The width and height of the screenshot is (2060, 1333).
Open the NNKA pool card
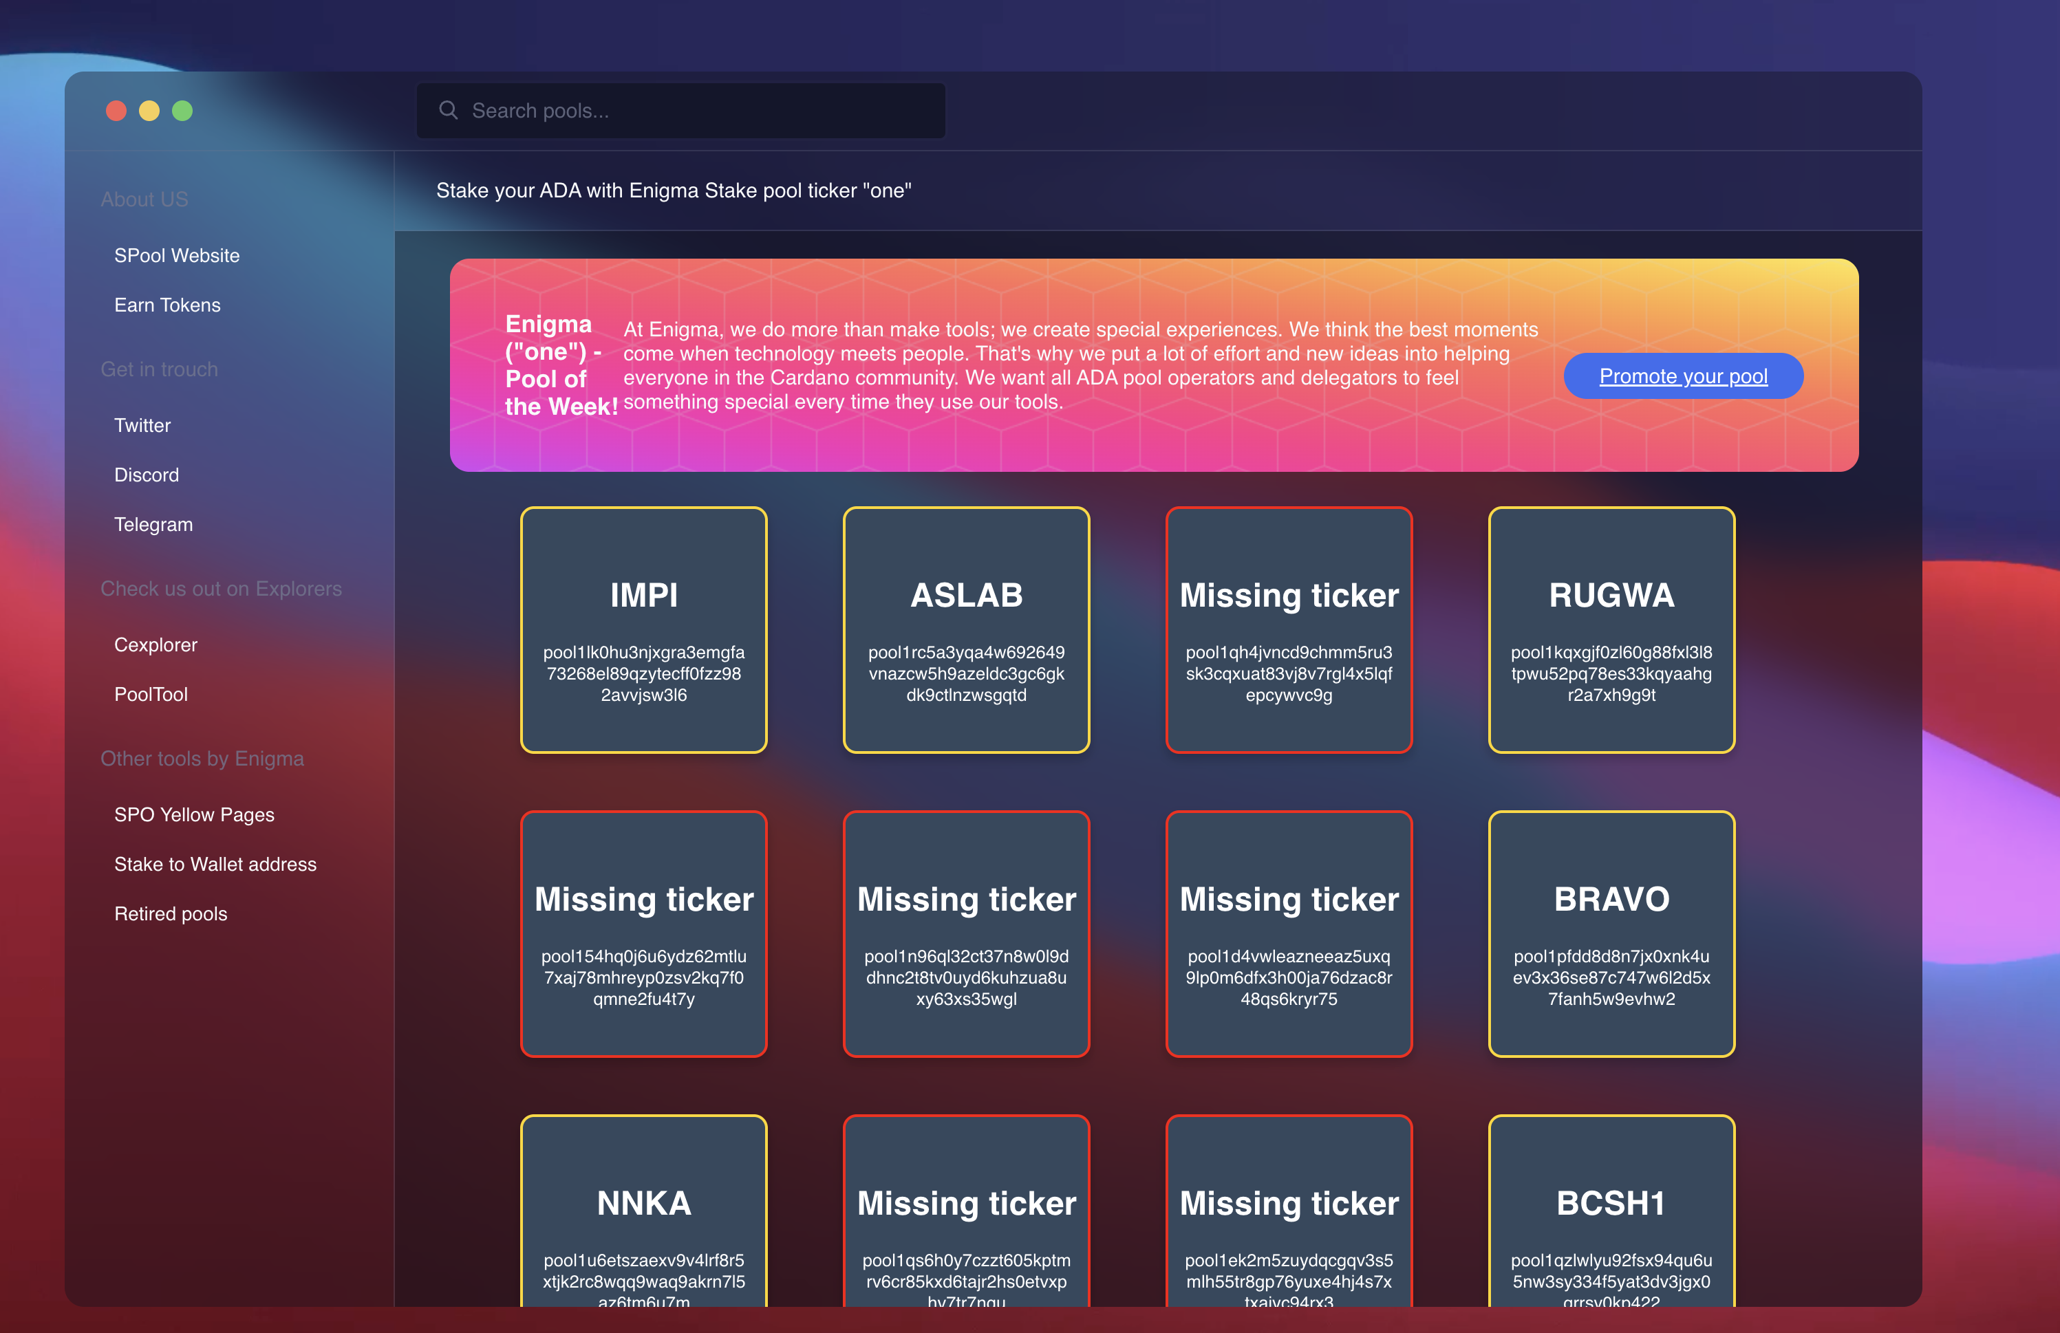[x=643, y=1211]
